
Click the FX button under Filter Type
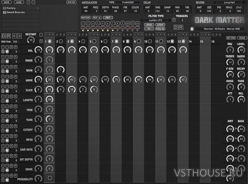point(149,29)
